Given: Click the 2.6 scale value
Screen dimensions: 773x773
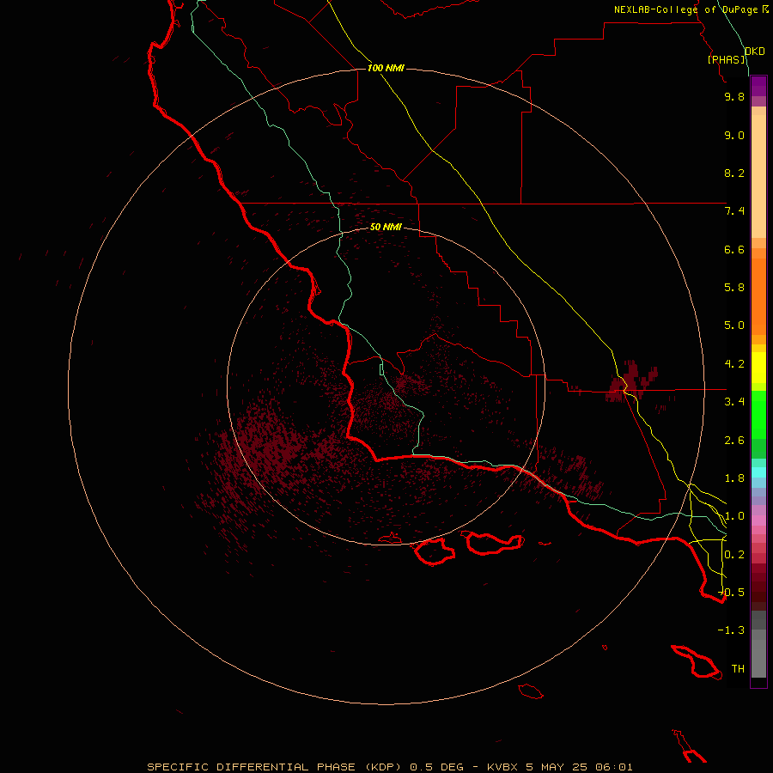Looking at the screenshot, I should click(734, 441).
